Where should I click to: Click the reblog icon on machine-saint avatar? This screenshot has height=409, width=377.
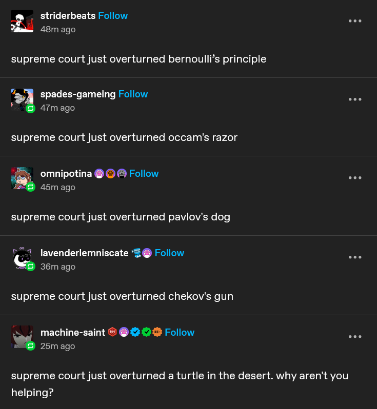point(31,345)
